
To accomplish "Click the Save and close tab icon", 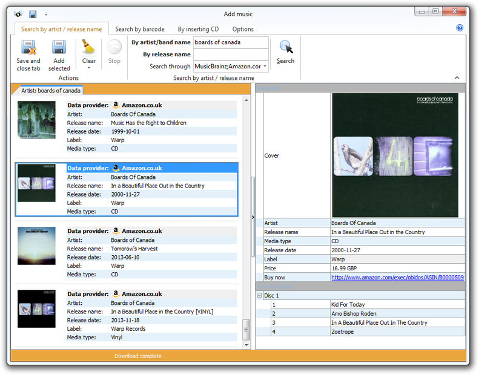I will point(28,47).
